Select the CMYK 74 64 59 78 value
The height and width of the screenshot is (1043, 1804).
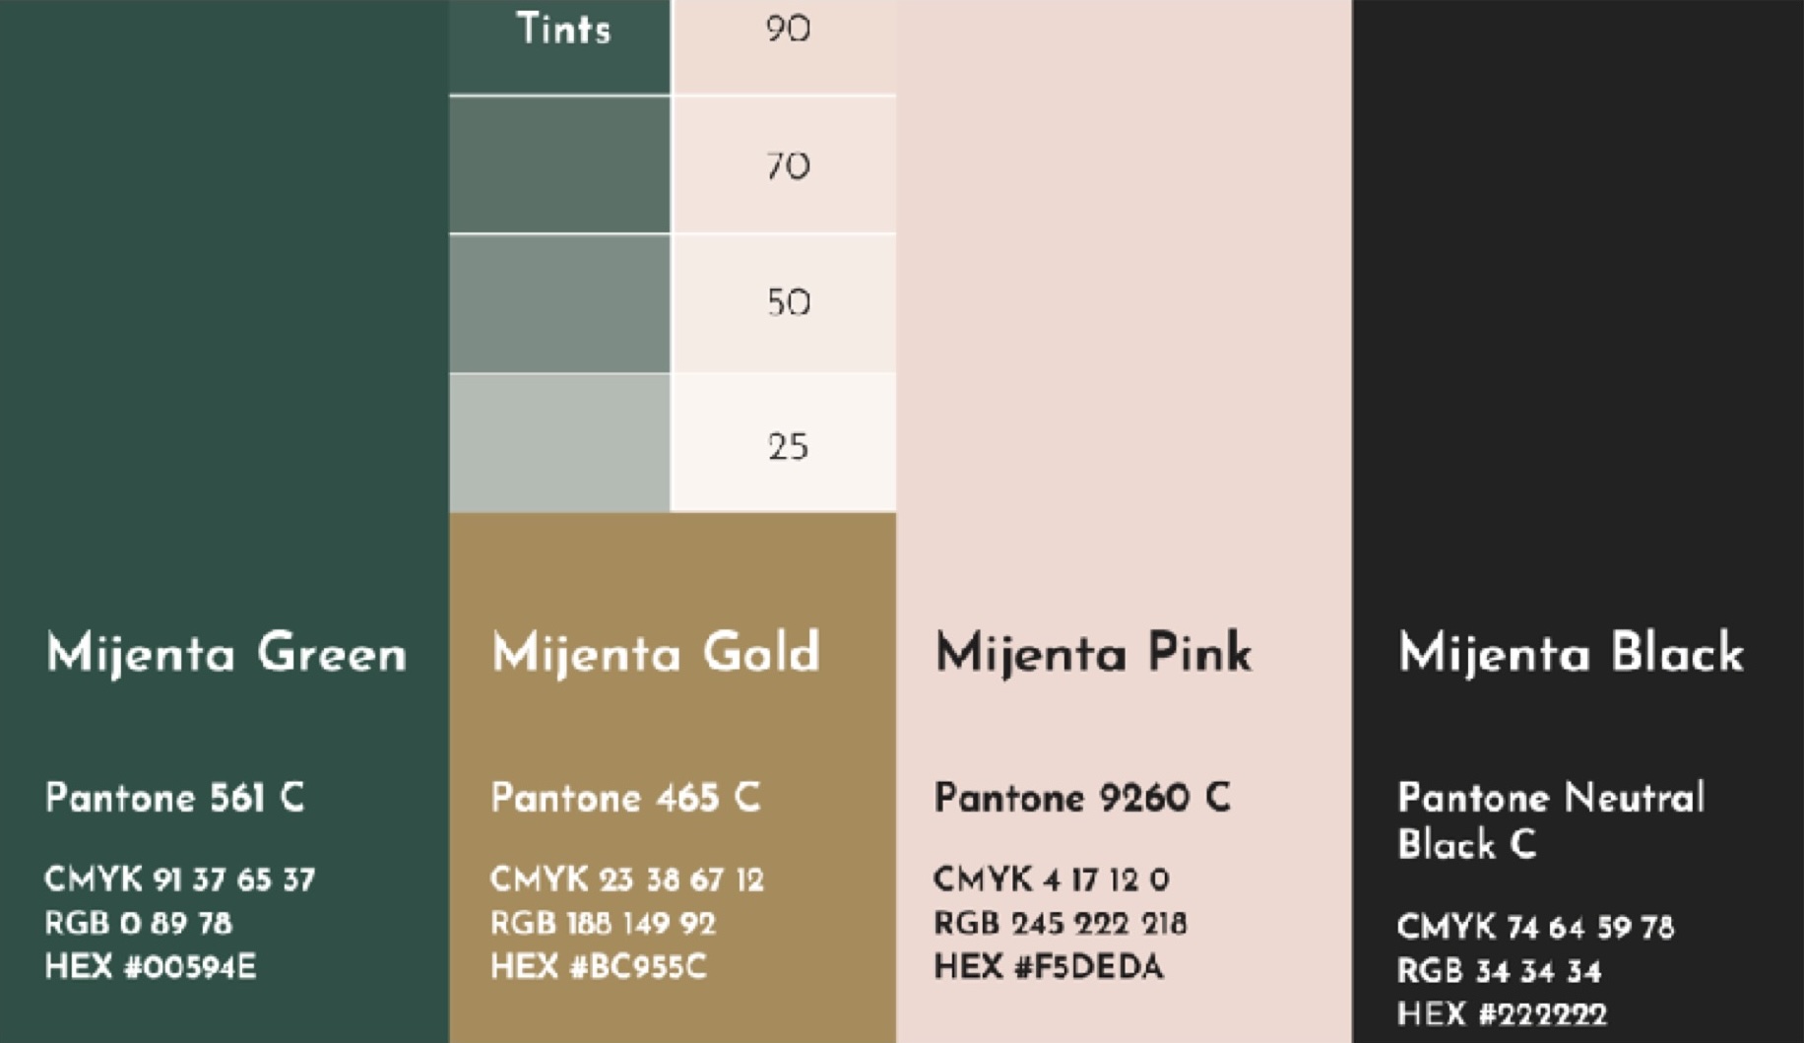point(1534,927)
